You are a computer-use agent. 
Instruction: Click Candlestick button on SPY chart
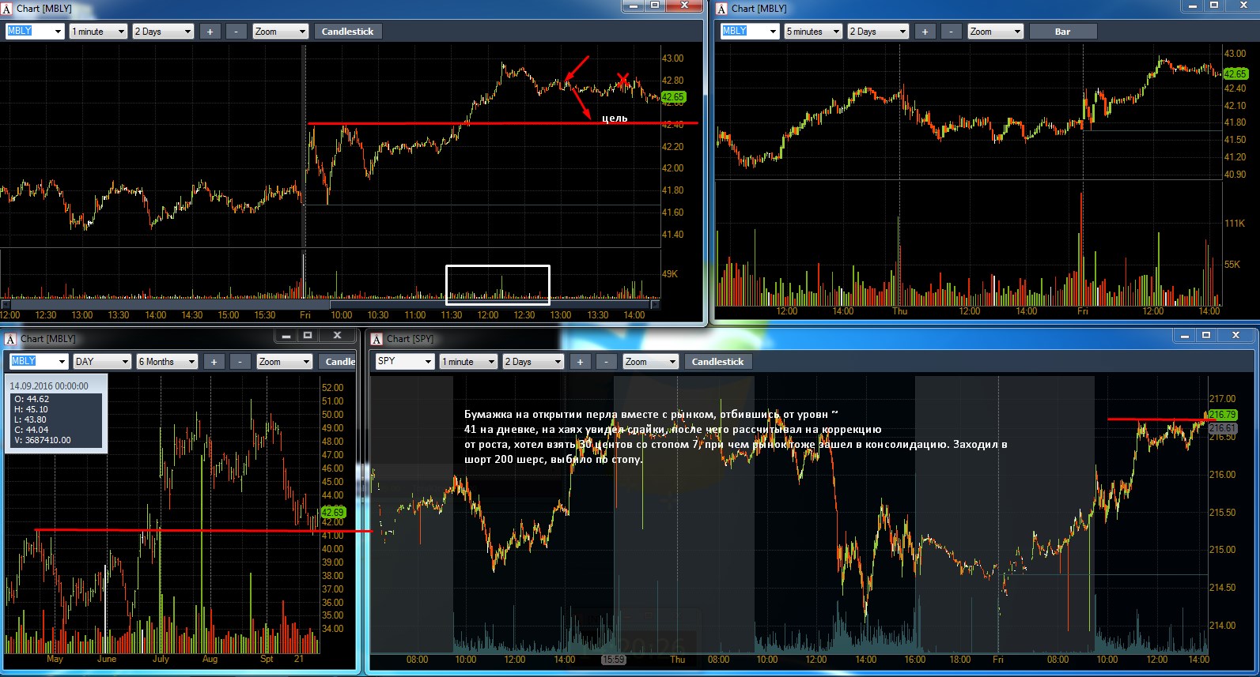[x=717, y=362]
